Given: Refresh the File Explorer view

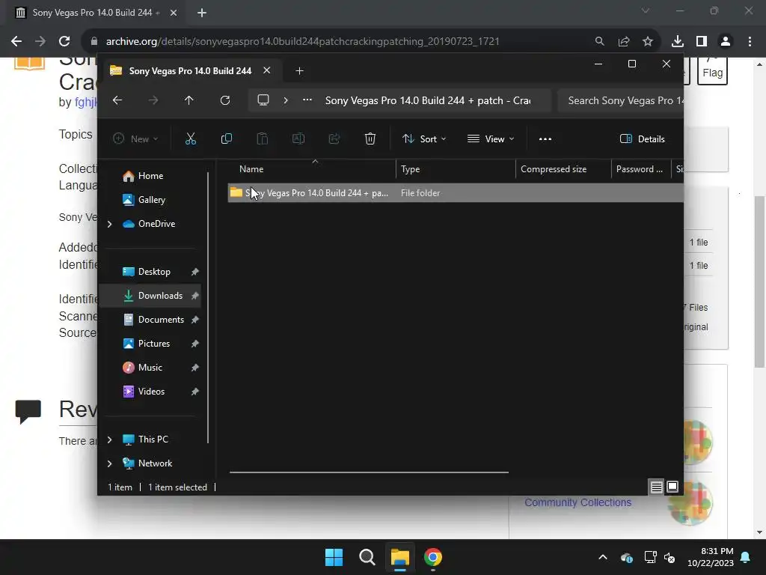Looking at the screenshot, I should [224, 100].
